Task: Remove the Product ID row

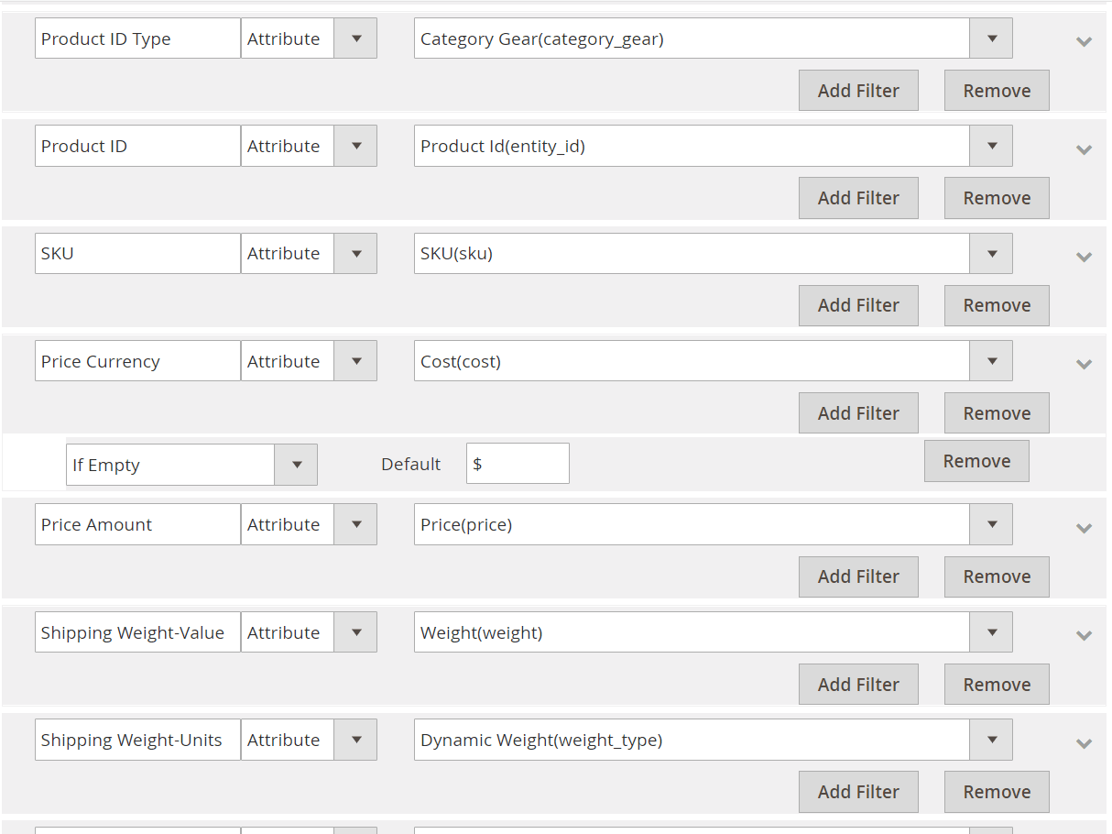Action: 997,198
